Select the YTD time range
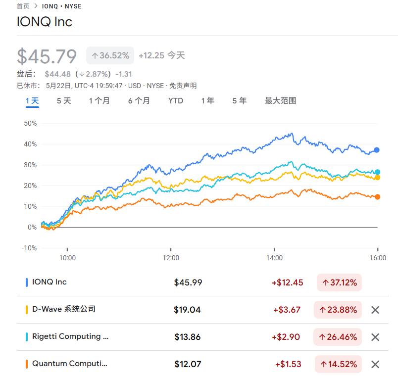Image resolution: width=398 pixels, height=376 pixels. point(175,100)
